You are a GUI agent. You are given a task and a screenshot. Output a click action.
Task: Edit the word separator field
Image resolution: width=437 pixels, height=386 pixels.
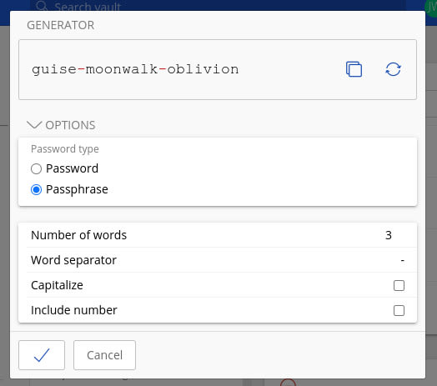[402, 260]
